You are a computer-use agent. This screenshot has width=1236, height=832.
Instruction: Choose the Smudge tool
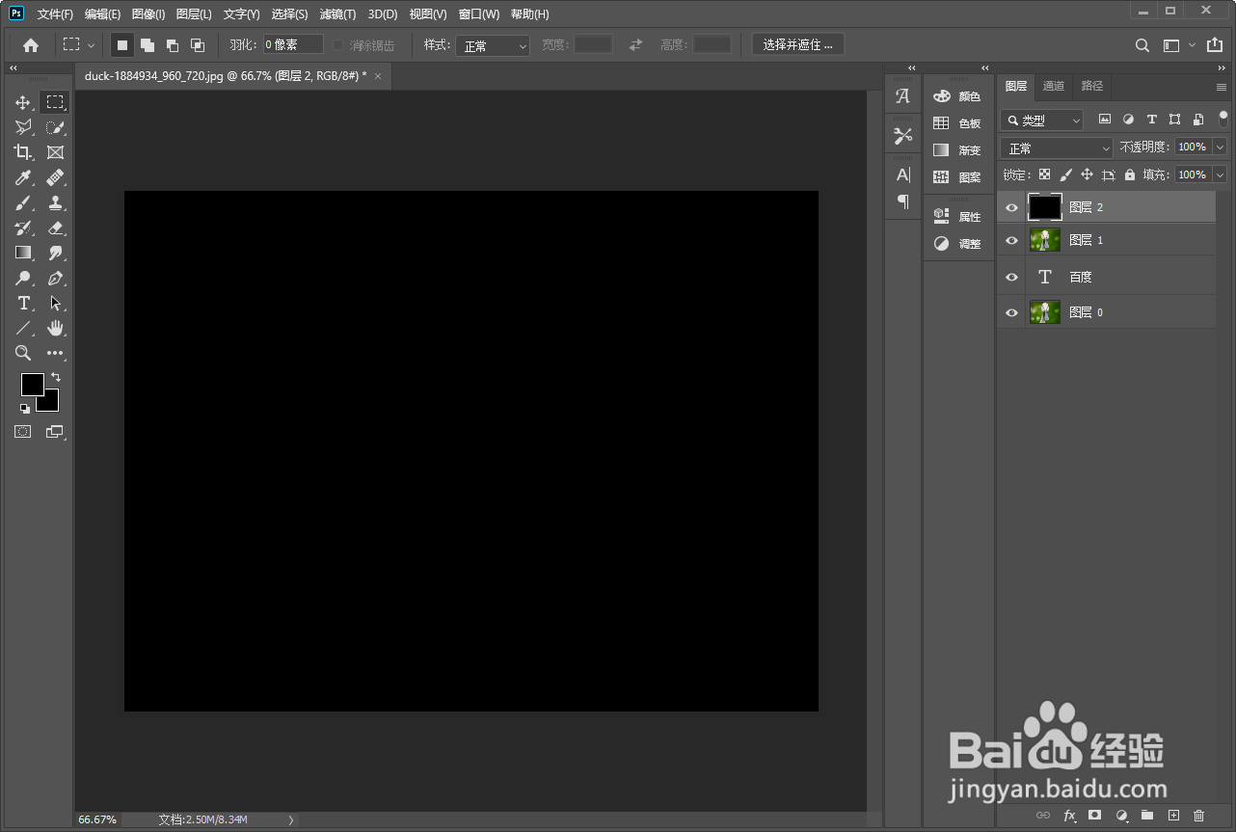(x=55, y=253)
